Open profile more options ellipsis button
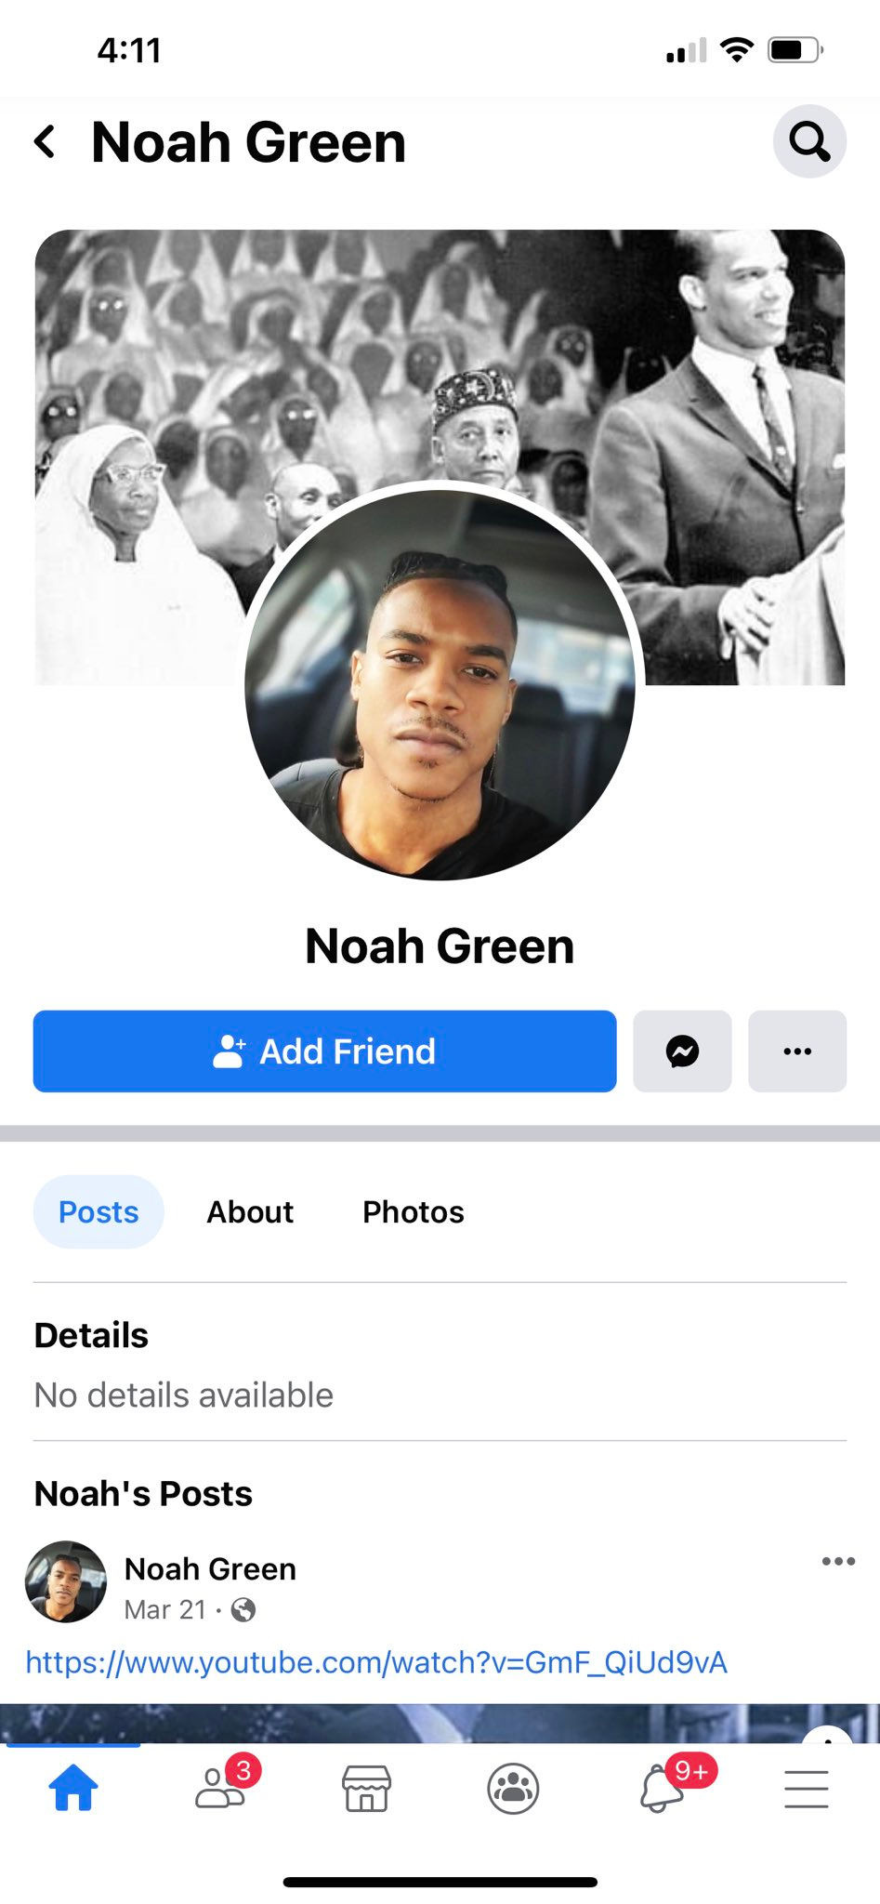The width and height of the screenshot is (880, 1904). pyautogui.click(x=797, y=1051)
